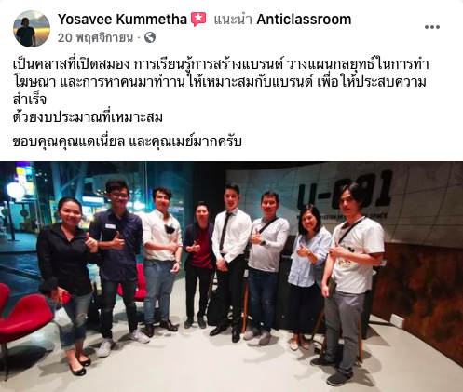Open Yosavee Kummetha's profile picture

pyautogui.click(x=32, y=29)
